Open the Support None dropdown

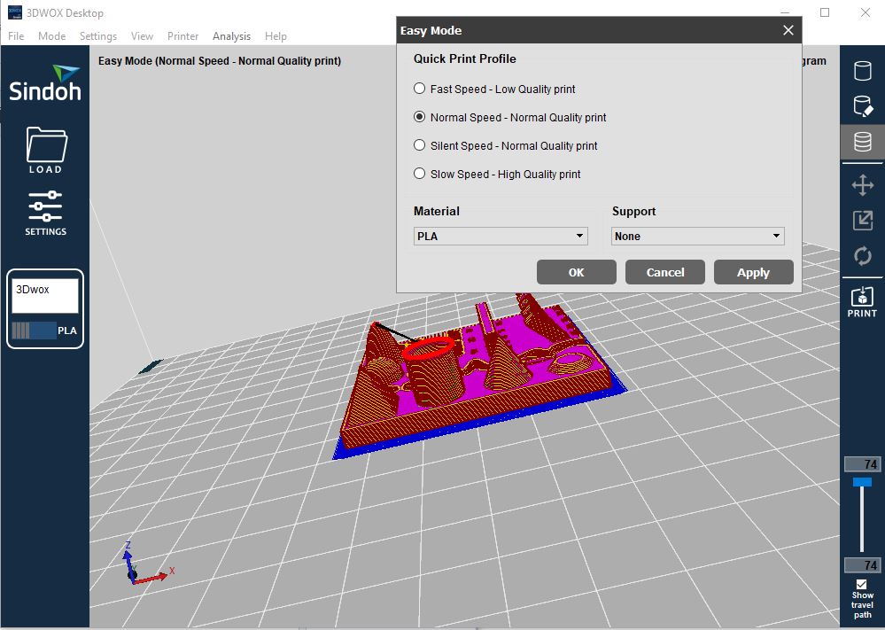click(x=697, y=236)
